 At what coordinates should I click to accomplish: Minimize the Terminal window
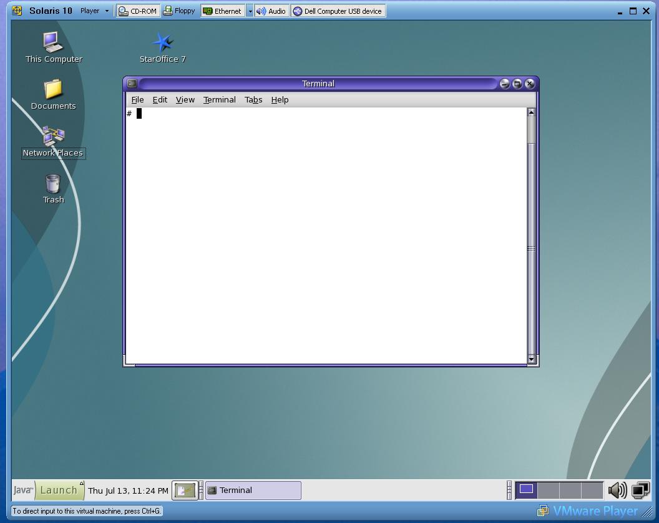click(x=504, y=84)
